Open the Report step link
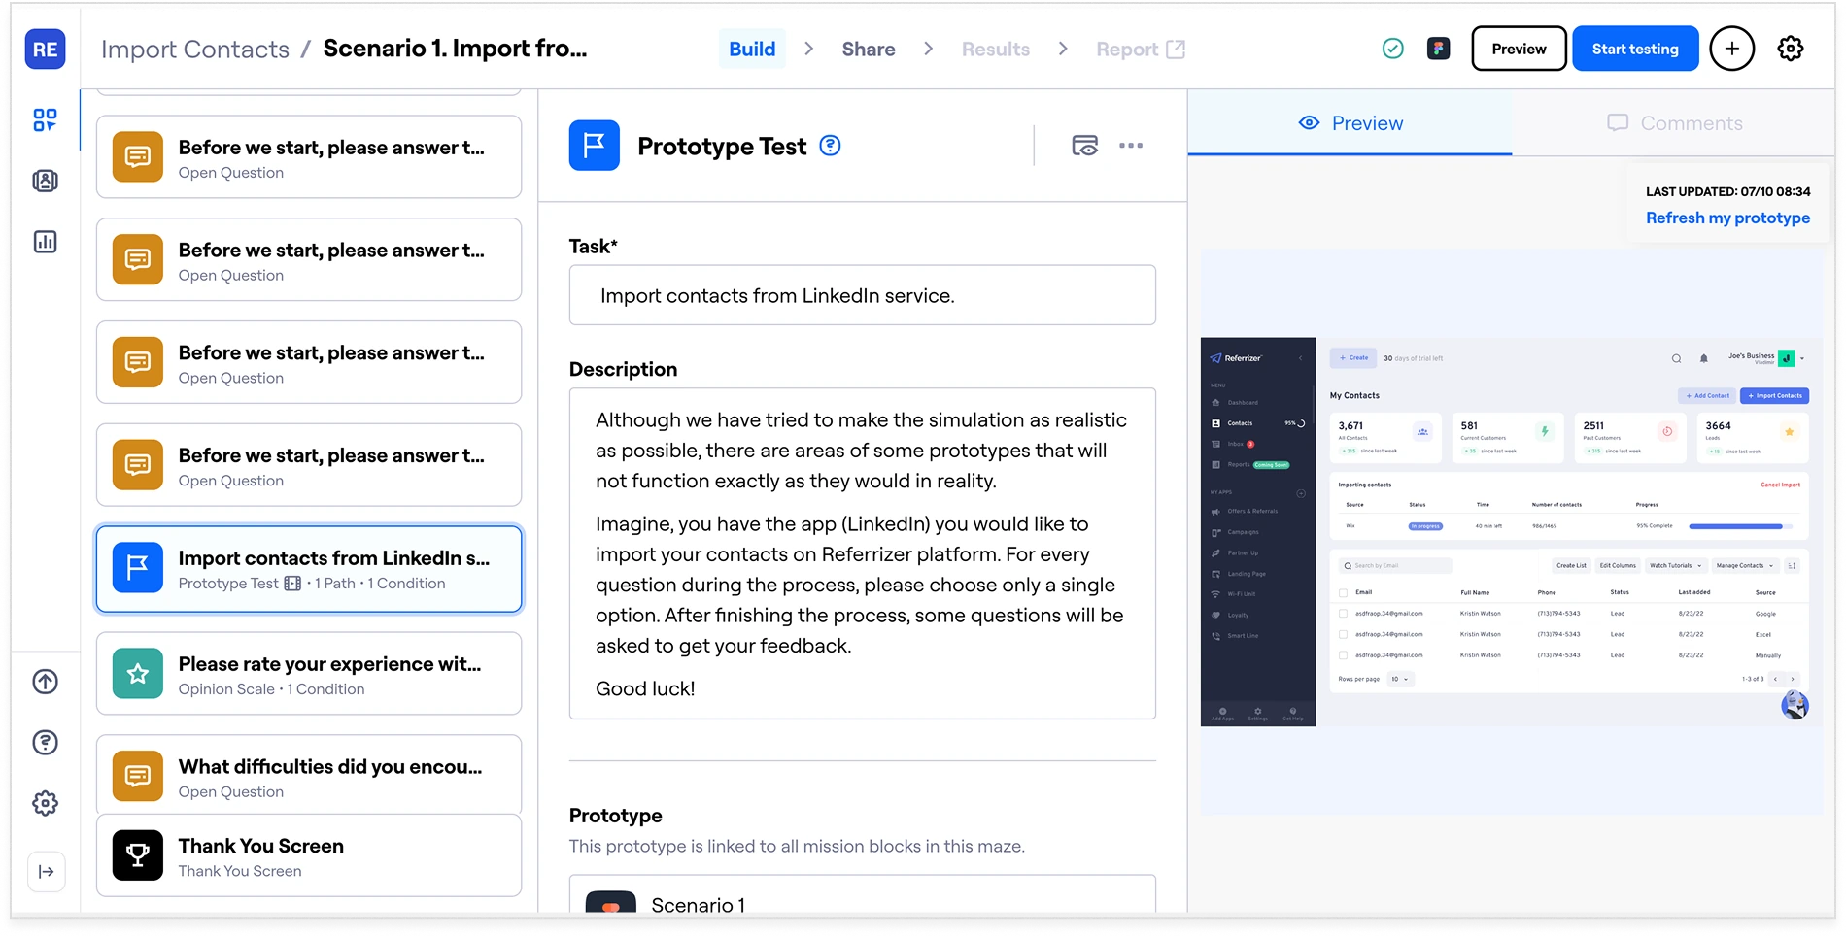1846x937 pixels. pos(1140,49)
